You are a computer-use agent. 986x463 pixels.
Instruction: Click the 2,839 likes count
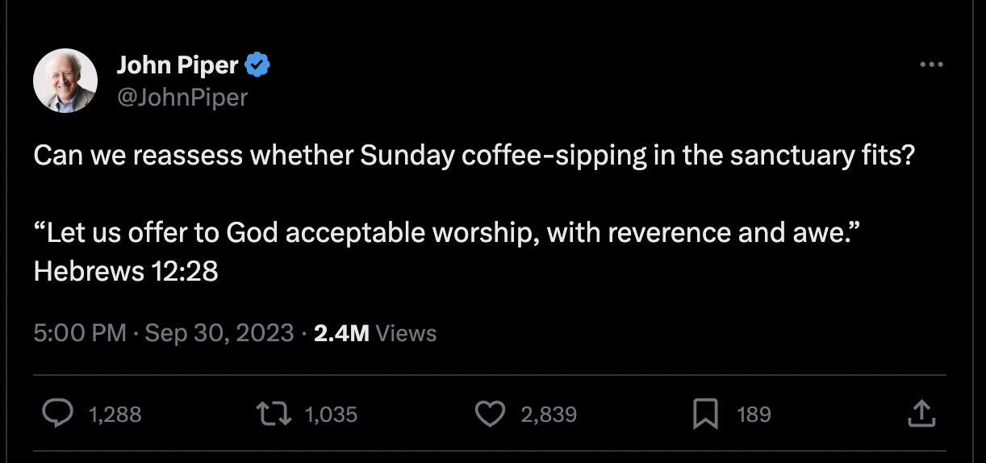click(549, 415)
